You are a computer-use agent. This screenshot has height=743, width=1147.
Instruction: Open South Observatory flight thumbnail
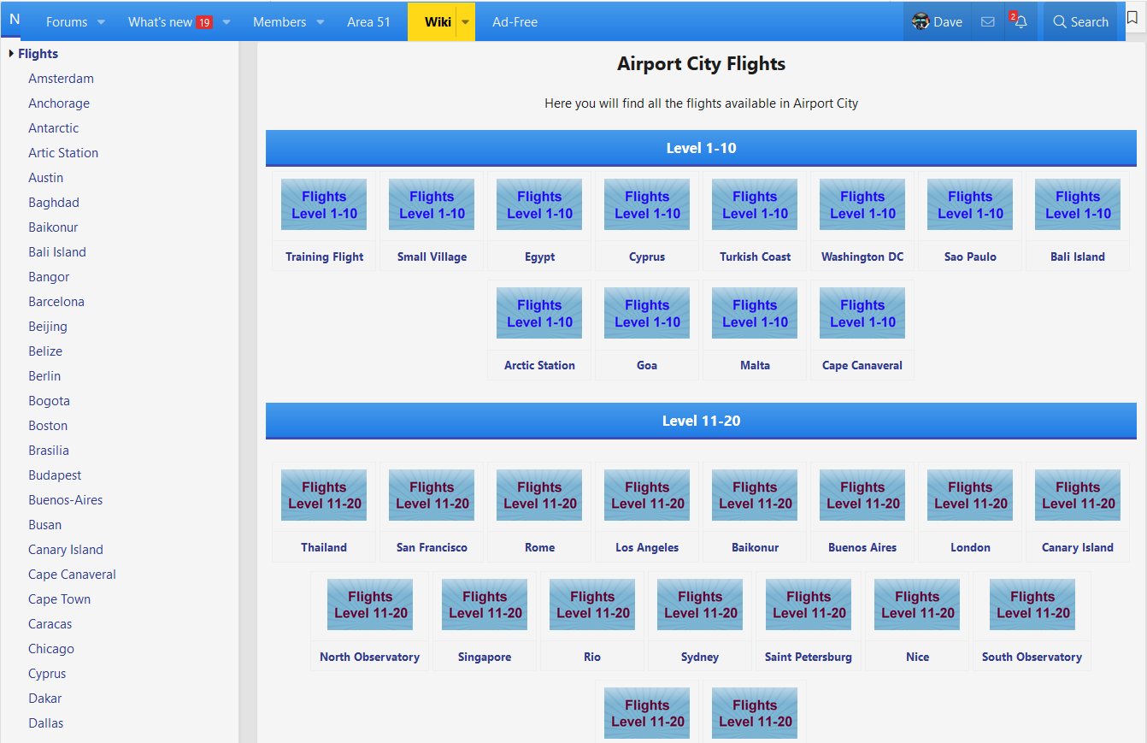coord(1032,604)
